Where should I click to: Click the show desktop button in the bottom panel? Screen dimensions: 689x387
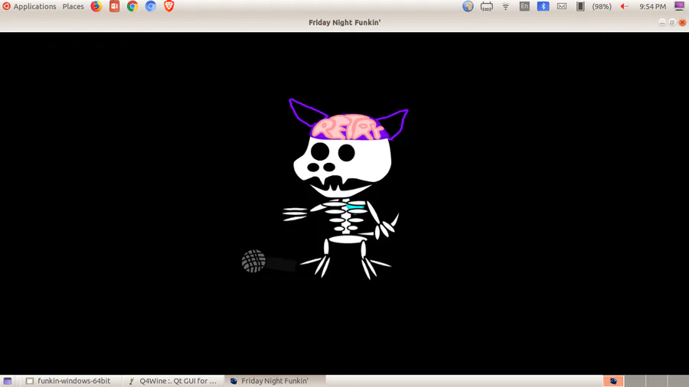8,381
